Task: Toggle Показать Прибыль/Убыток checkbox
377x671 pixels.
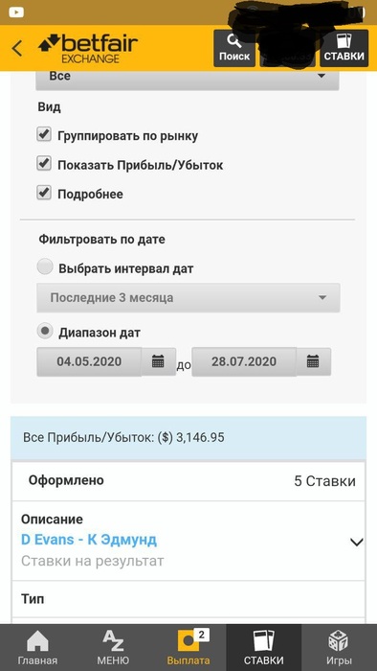Action: tap(44, 164)
